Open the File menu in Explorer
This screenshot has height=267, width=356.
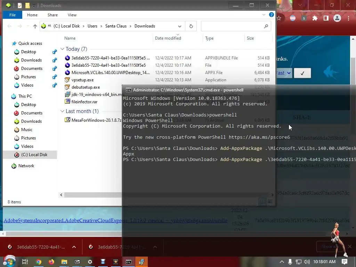click(13, 15)
